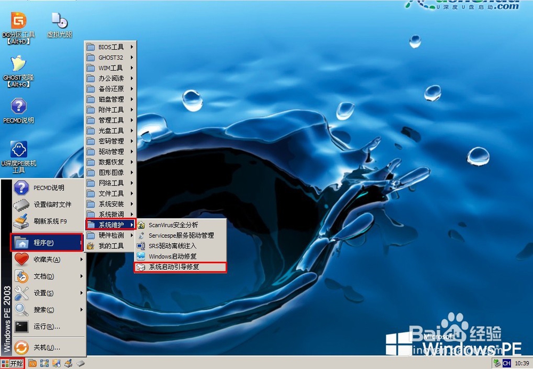This screenshot has height=369, width=533.
Task: Open 搜索(C) in start menu
Action: [x=49, y=309]
